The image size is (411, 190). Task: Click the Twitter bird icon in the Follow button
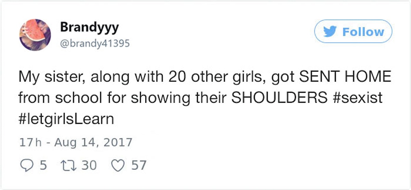[331, 31]
